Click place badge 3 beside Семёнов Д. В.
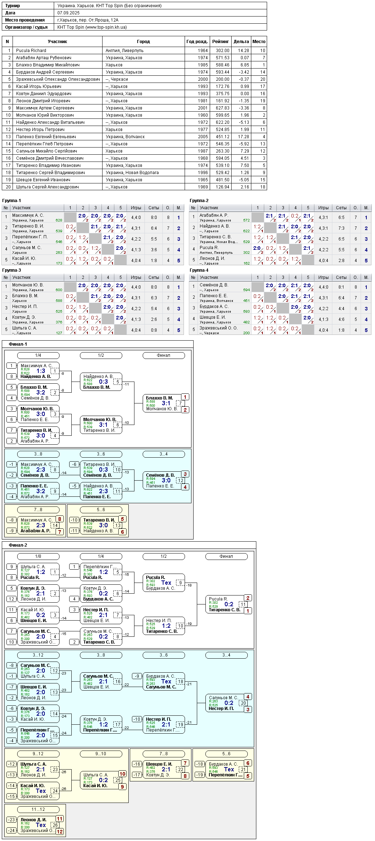The width and height of the screenshot is (375, 841). click(x=185, y=474)
